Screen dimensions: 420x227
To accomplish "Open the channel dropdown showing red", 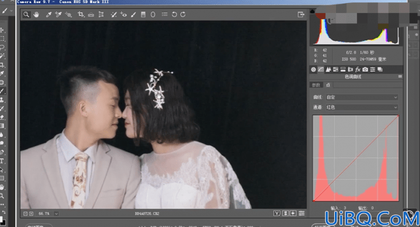I will click(x=362, y=107).
